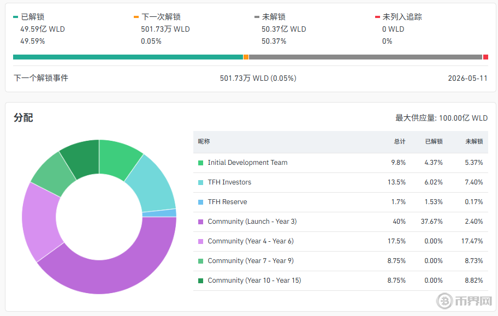
Task: Click Community (Year 10 - Year 15) color square
Action: 201,281
